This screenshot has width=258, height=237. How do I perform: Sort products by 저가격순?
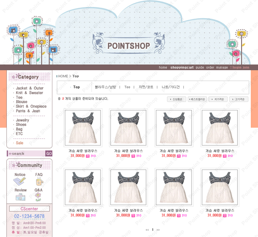click(x=218, y=99)
